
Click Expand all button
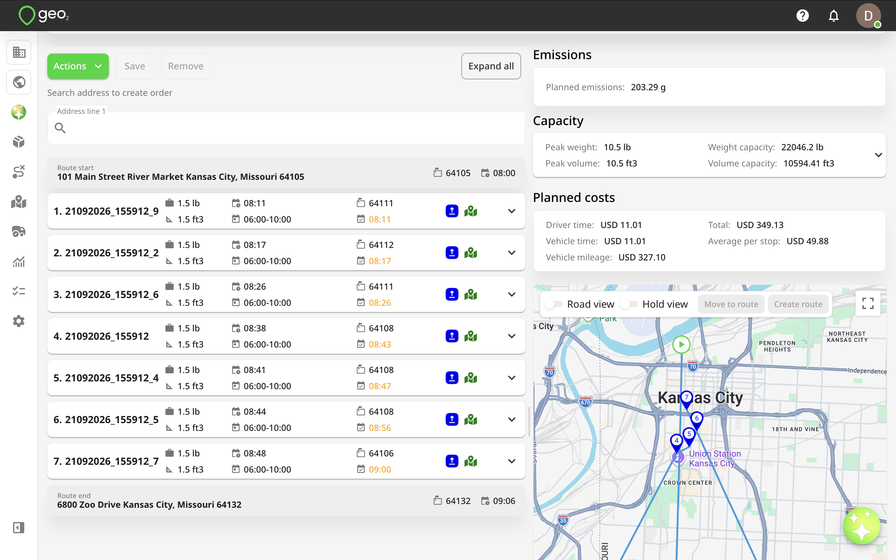click(x=491, y=66)
